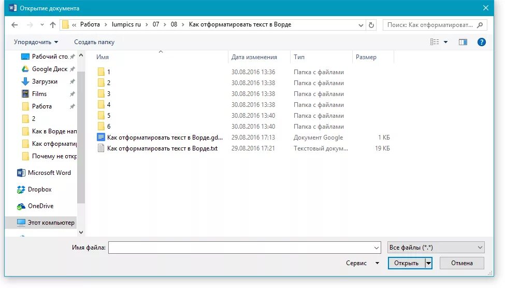Click the Back navigation arrow
This screenshot has height=288, width=505.
[x=15, y=25]
